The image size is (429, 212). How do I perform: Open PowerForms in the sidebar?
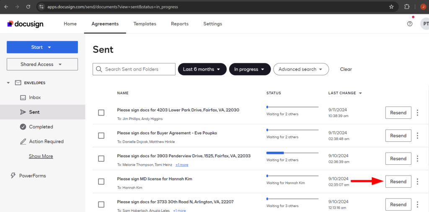pyautogui.click(x=32, y=176)
